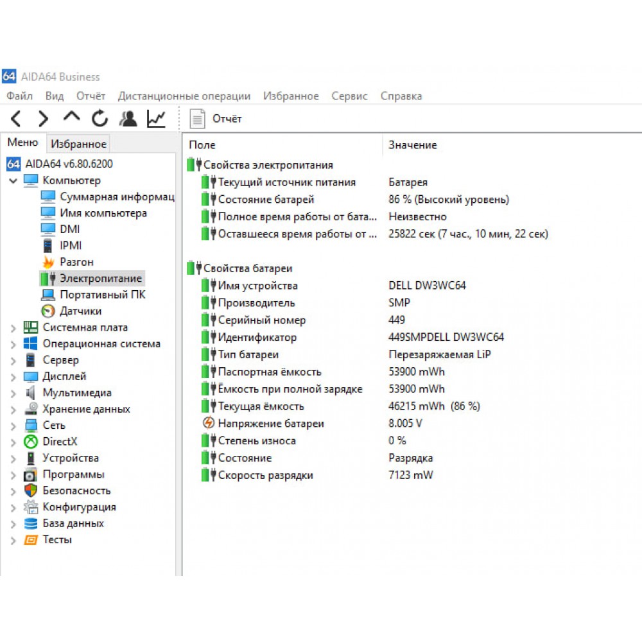This screenshot has height=642, width=642.
Task: Click the orange icon for Тесты
Action: point(31,540)
